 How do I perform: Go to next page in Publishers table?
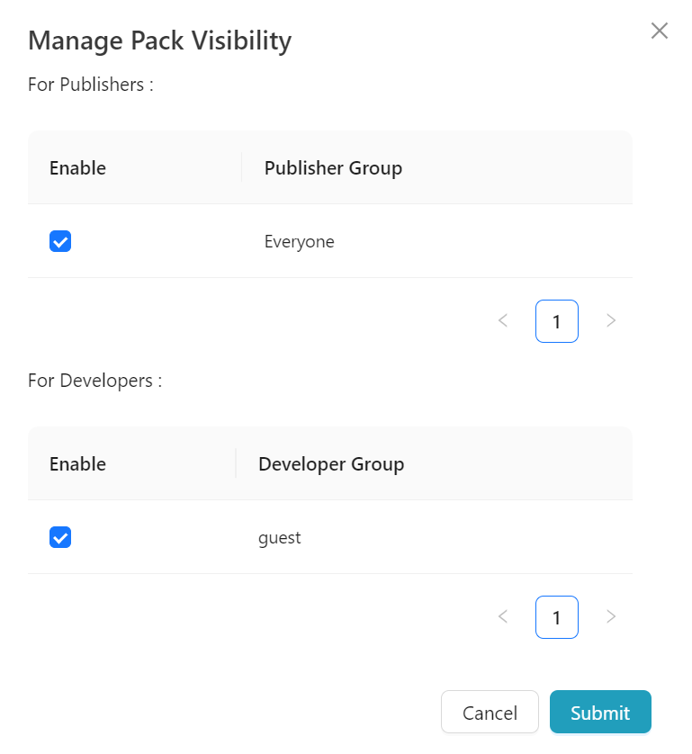pos(611,321)
